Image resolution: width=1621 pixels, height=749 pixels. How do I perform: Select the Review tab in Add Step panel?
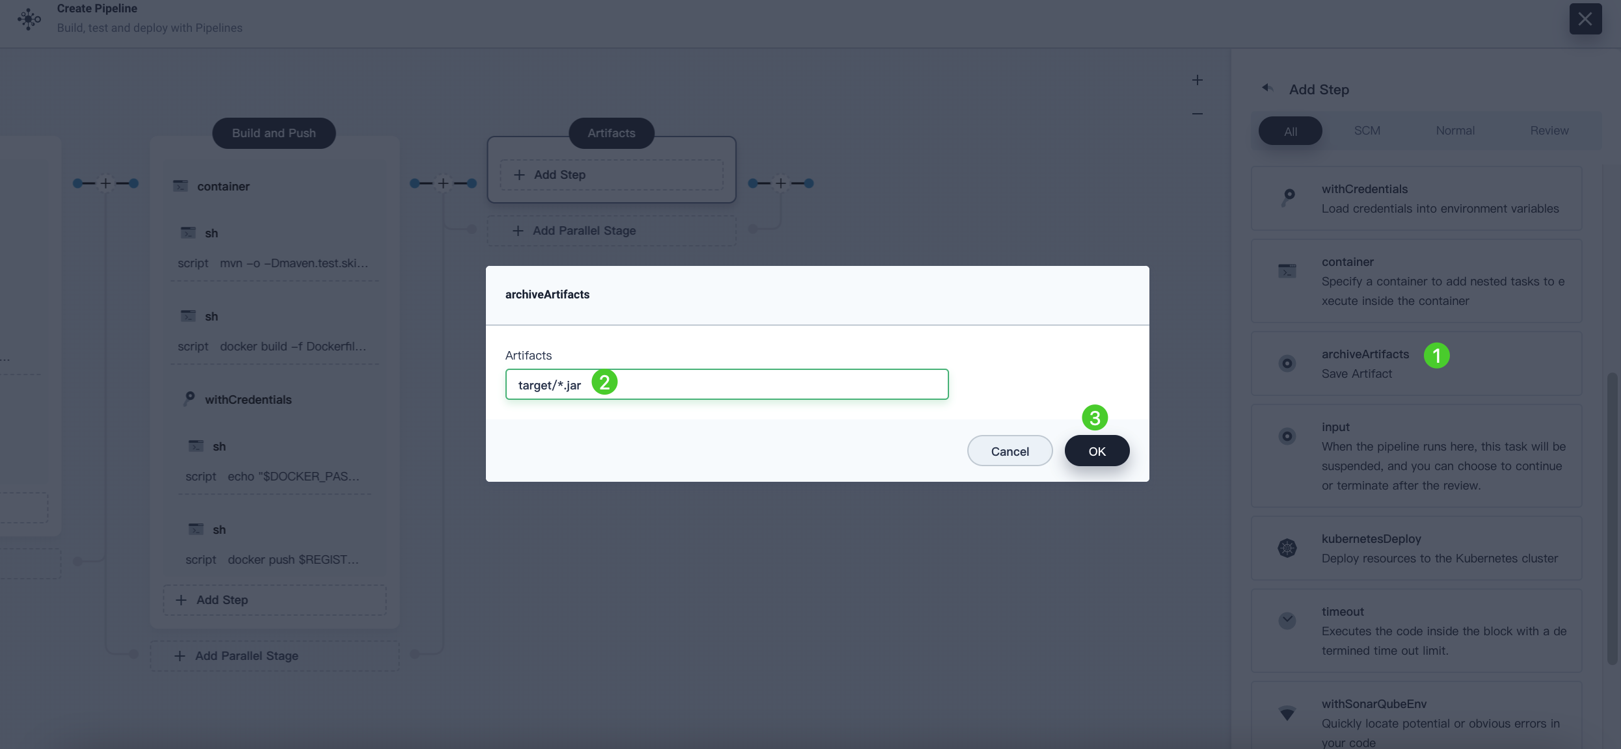1549,130
